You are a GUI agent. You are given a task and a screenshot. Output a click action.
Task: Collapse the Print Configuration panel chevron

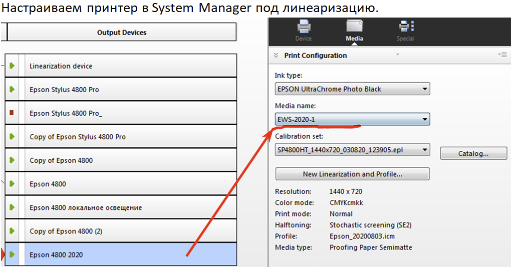click(276, 55)
